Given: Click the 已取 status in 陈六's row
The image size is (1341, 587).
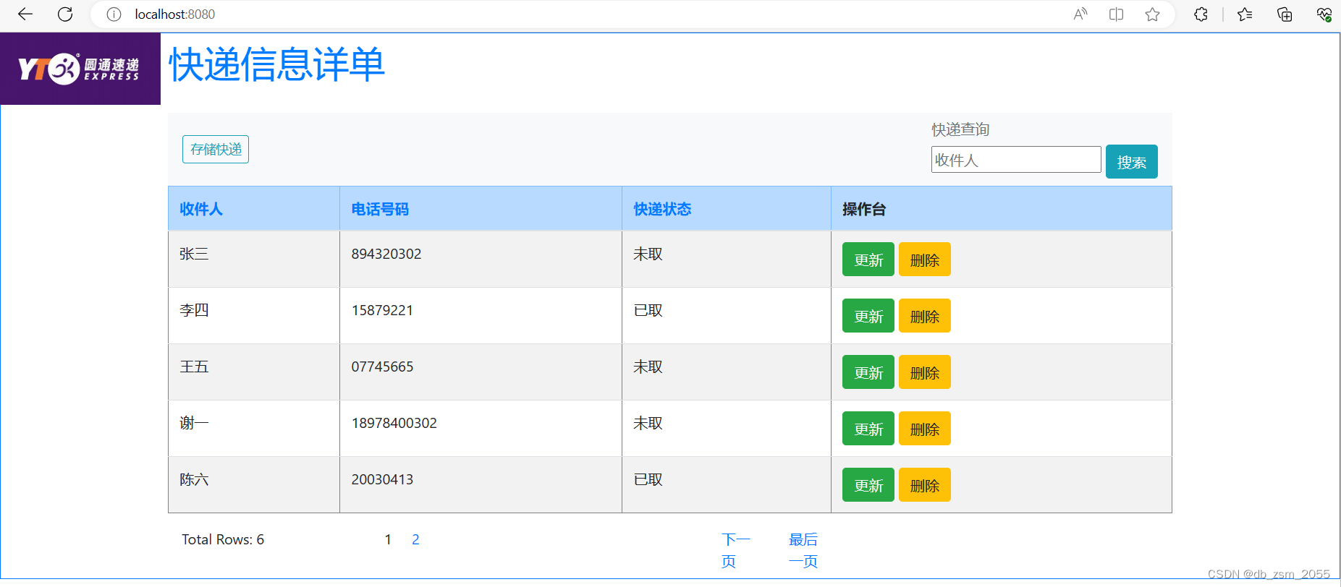Looking at the screenshot, I should click(648, 479).
